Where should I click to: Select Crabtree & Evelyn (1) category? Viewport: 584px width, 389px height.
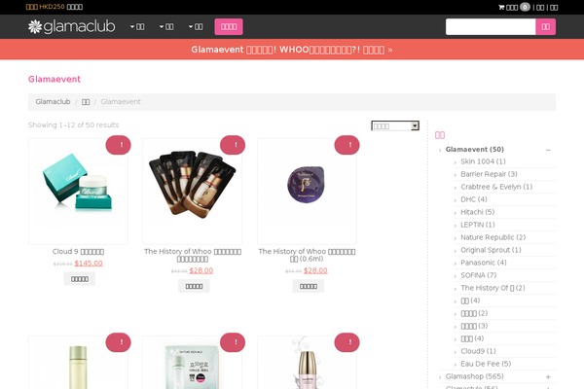(x=496, y=187)
